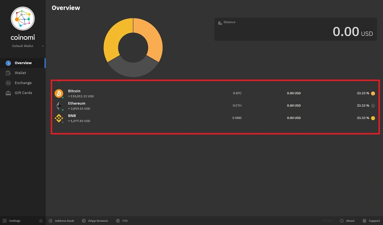Click the Coinomi logo in sidebar
This screenshot has height=225, width=383.
pyautogui.click(x=23, y=19)
